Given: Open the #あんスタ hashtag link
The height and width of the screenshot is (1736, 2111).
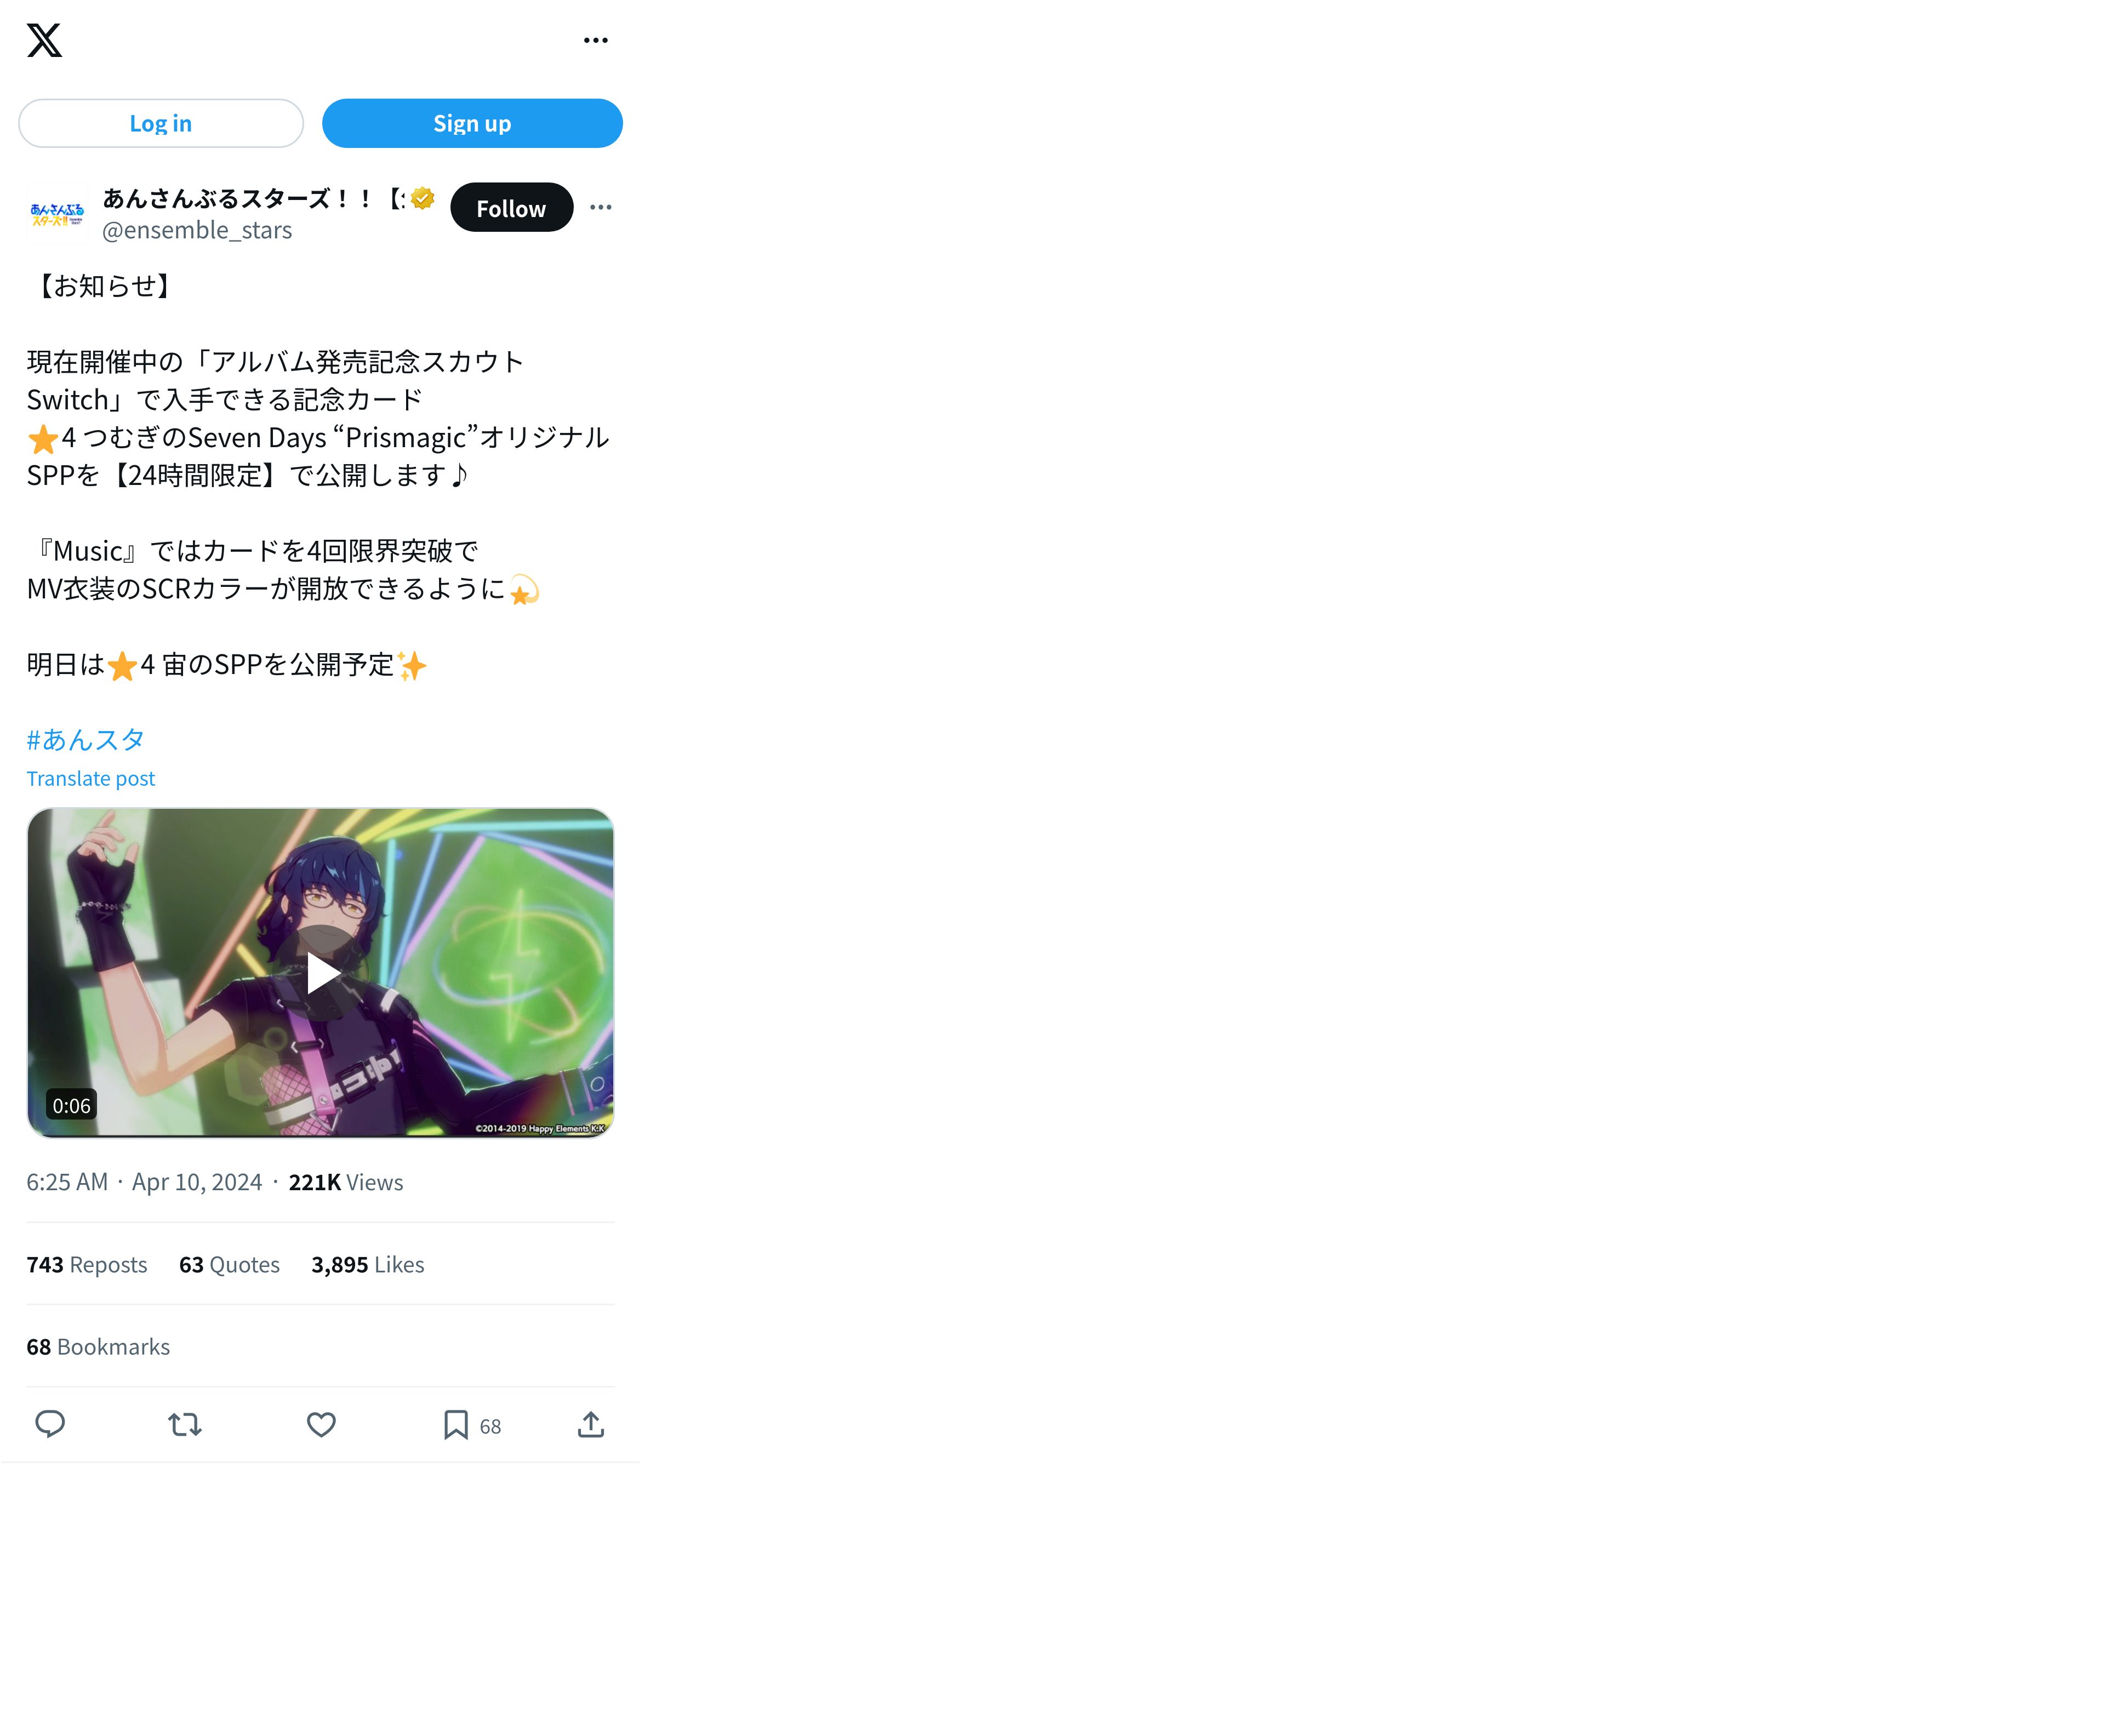Looking at the screenshot, I should 86,740.
